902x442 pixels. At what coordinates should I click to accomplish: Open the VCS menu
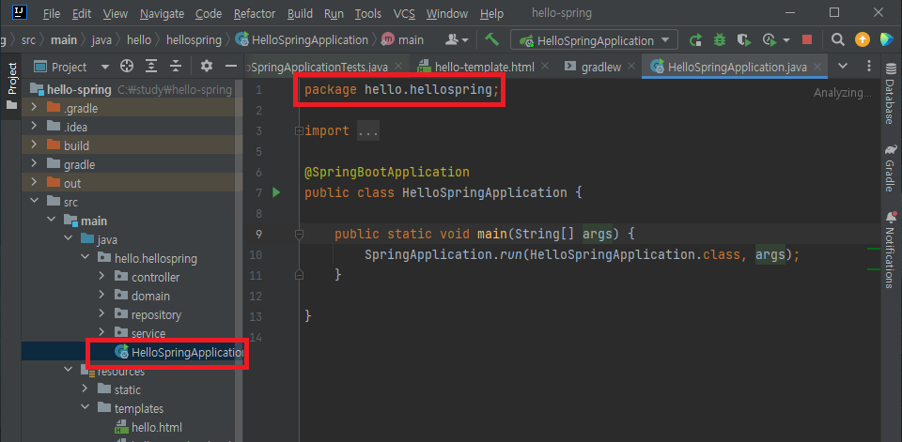[x=404, y=13]
